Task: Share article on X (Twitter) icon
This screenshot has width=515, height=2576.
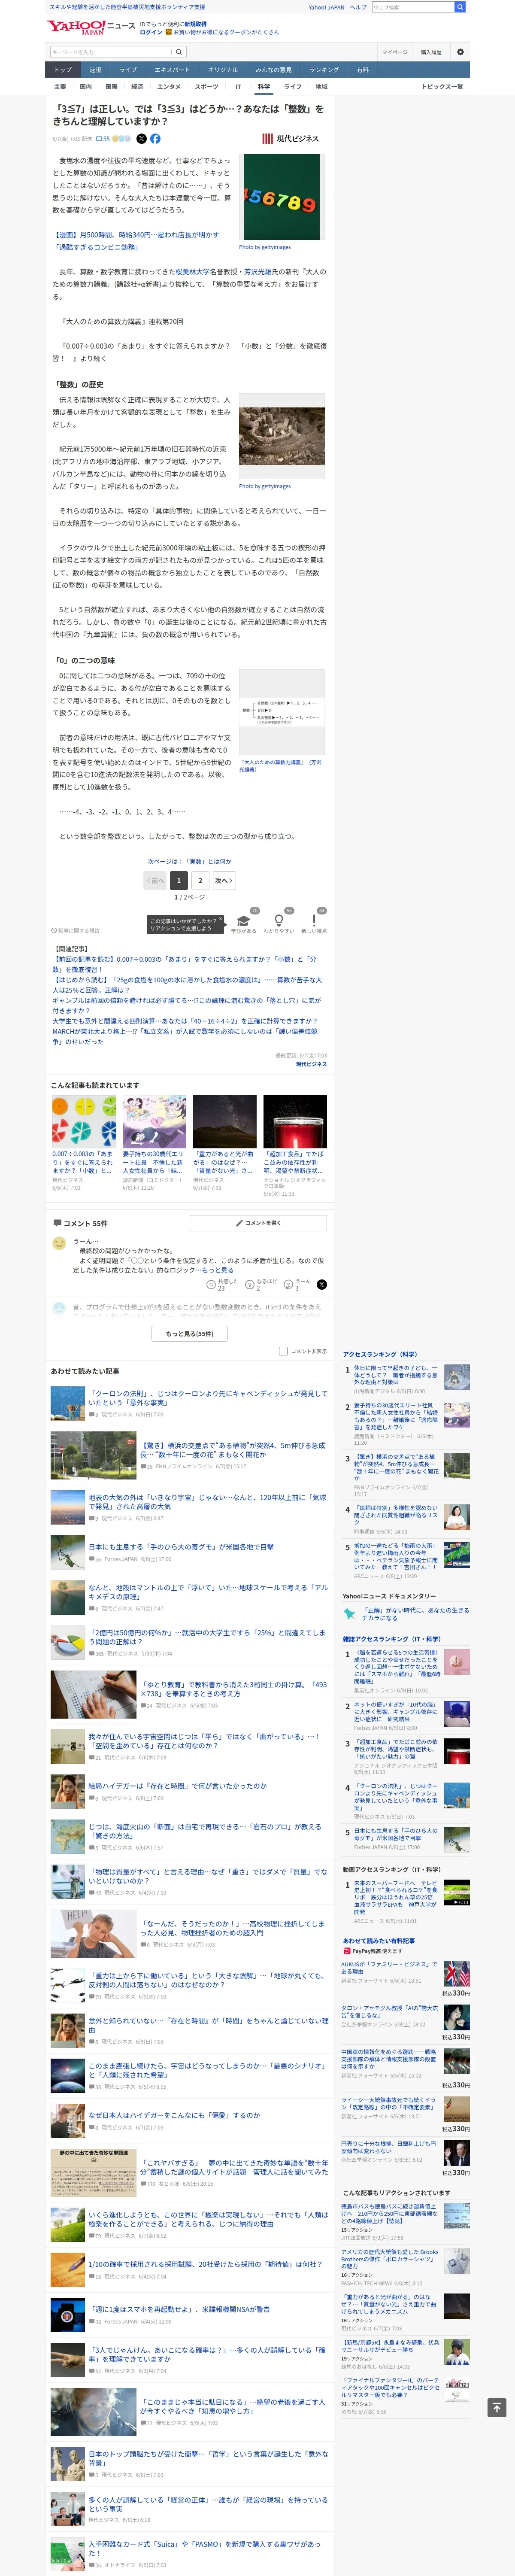Action: (141, 139)
